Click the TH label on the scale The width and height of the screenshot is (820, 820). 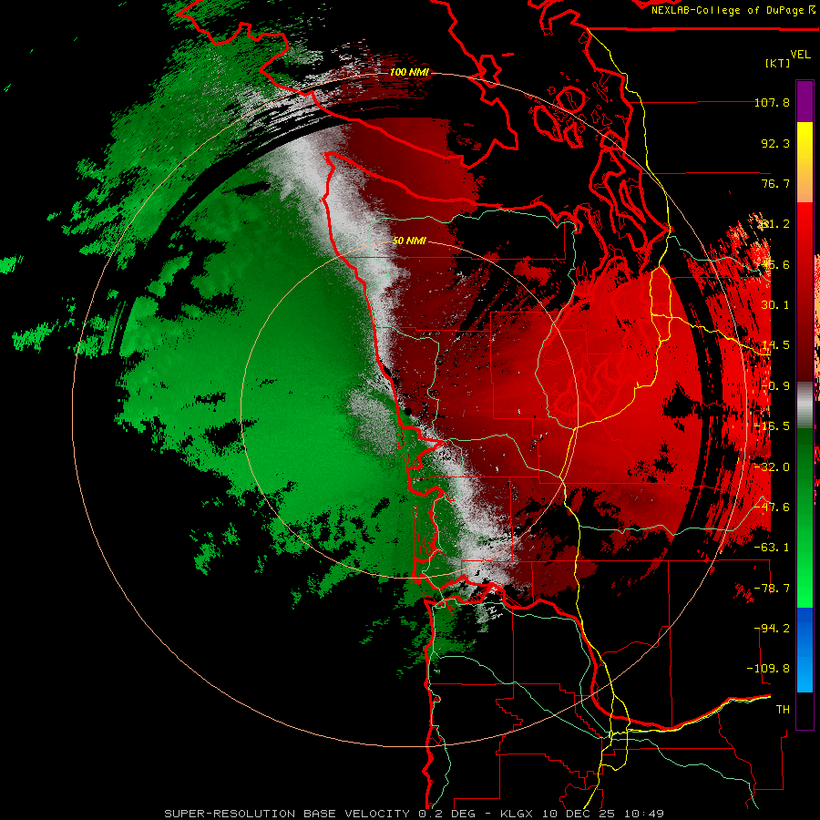pyautogui.click(x=783, y=710)
